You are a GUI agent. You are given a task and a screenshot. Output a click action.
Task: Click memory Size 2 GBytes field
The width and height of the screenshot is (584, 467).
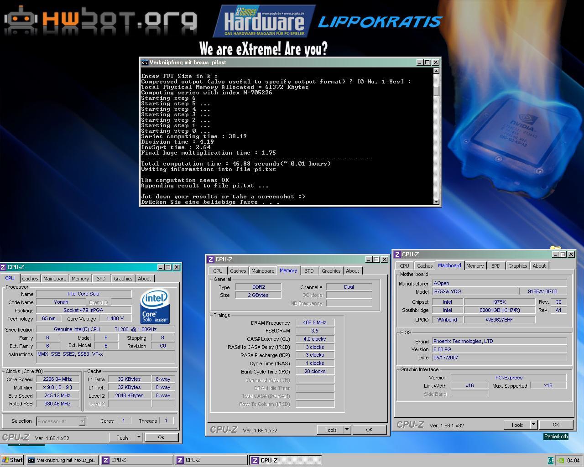pyautogui.click(x=258, y=296)
